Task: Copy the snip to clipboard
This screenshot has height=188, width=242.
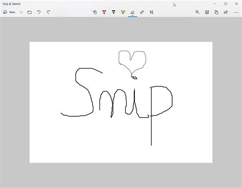Action: click(216, 12)
